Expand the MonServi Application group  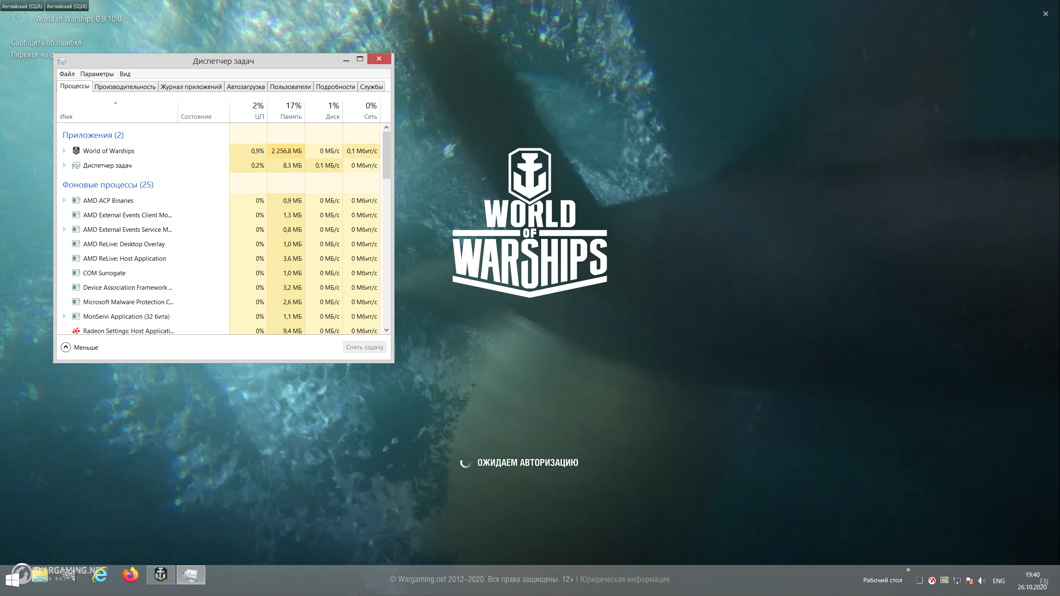click(64, 316)
